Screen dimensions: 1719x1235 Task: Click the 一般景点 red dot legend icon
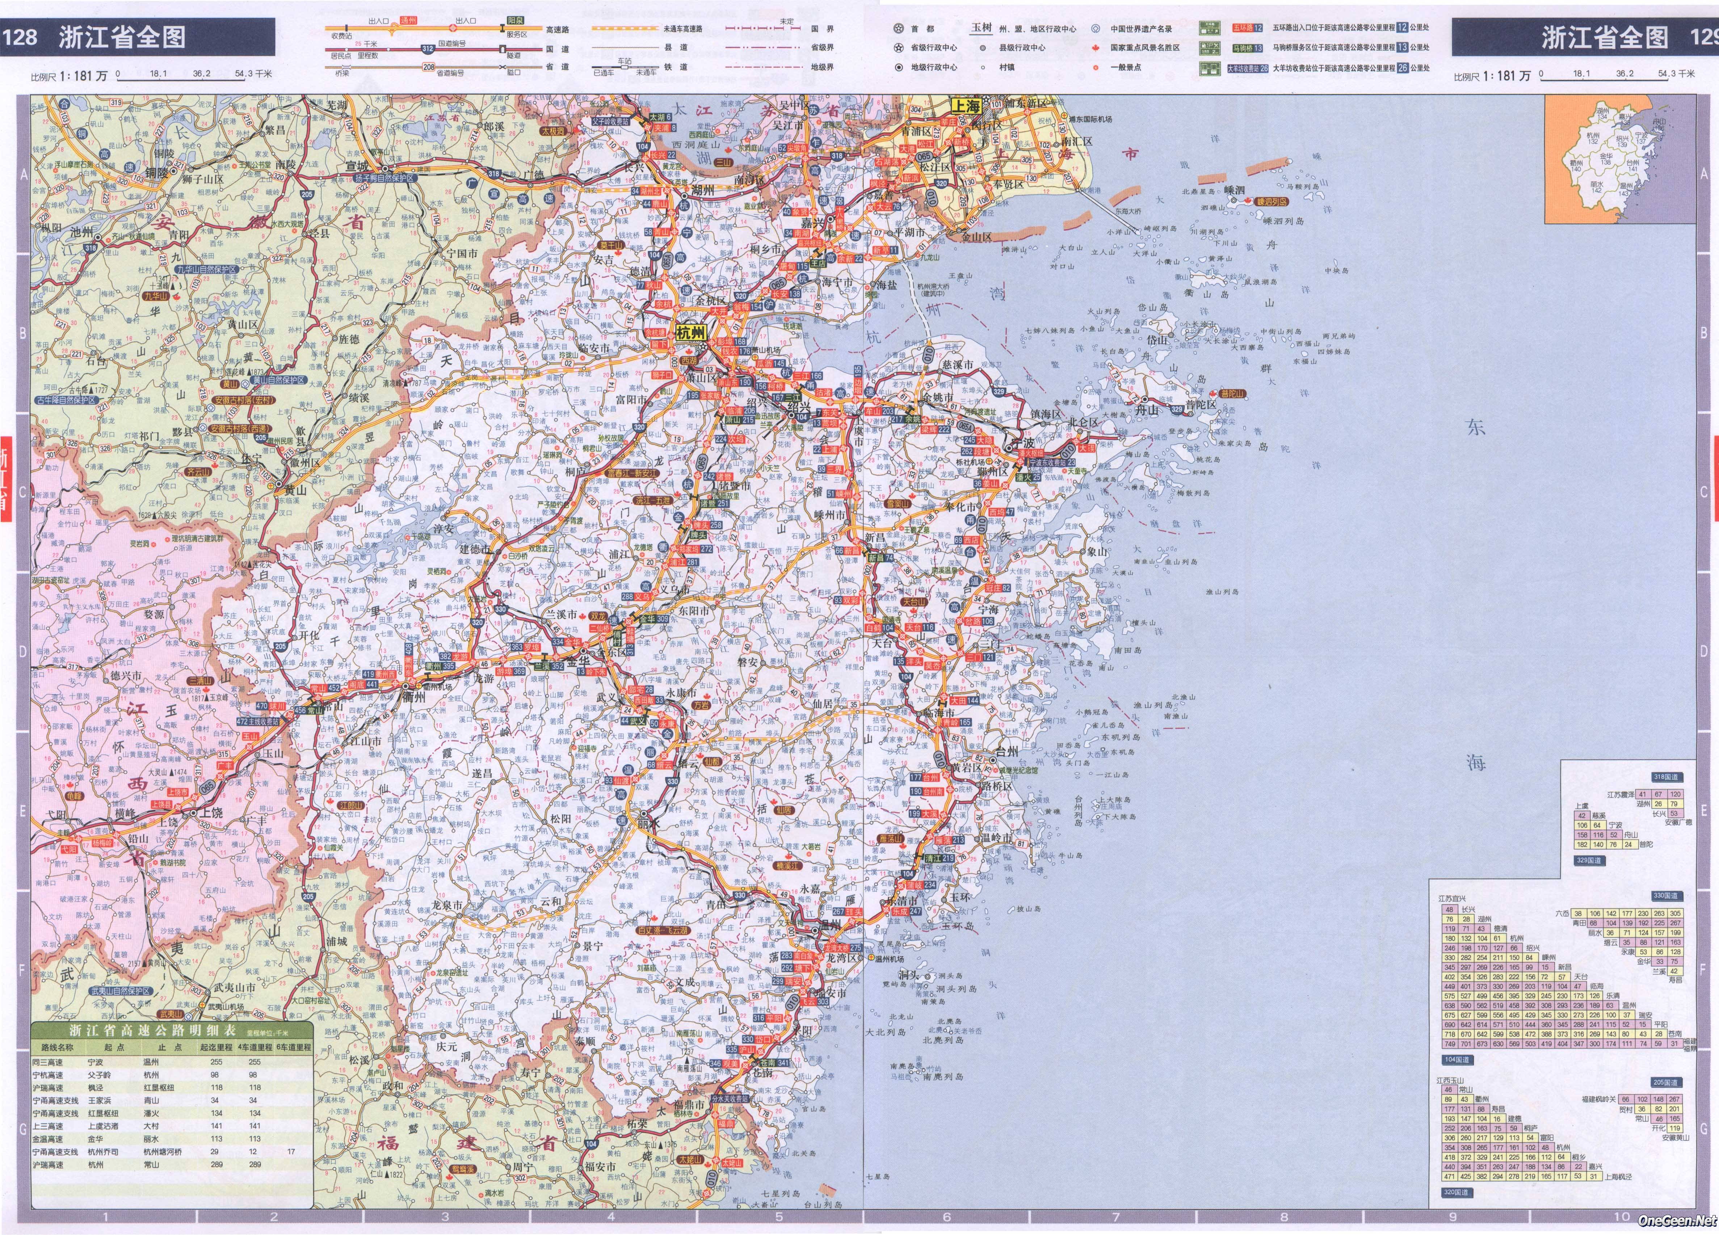click(x=1096, y=67)
